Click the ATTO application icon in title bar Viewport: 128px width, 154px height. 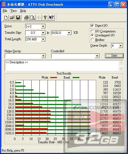(x=4, y=4)
